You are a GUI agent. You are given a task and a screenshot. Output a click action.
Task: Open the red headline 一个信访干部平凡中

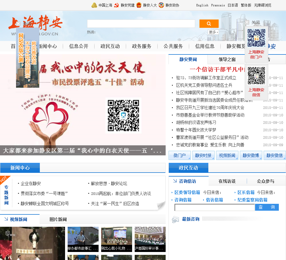(217, 69)
